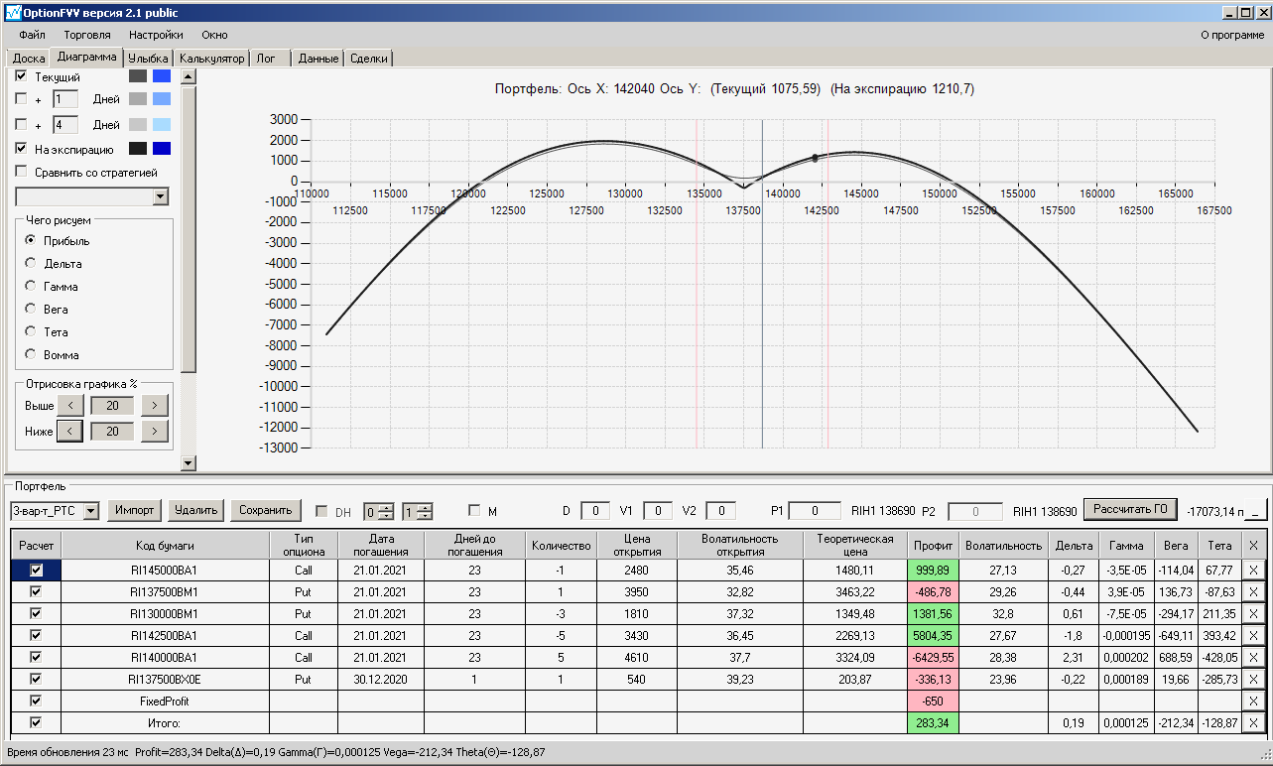Switch to the 'Улыбка' tab

tap(148, 59)
